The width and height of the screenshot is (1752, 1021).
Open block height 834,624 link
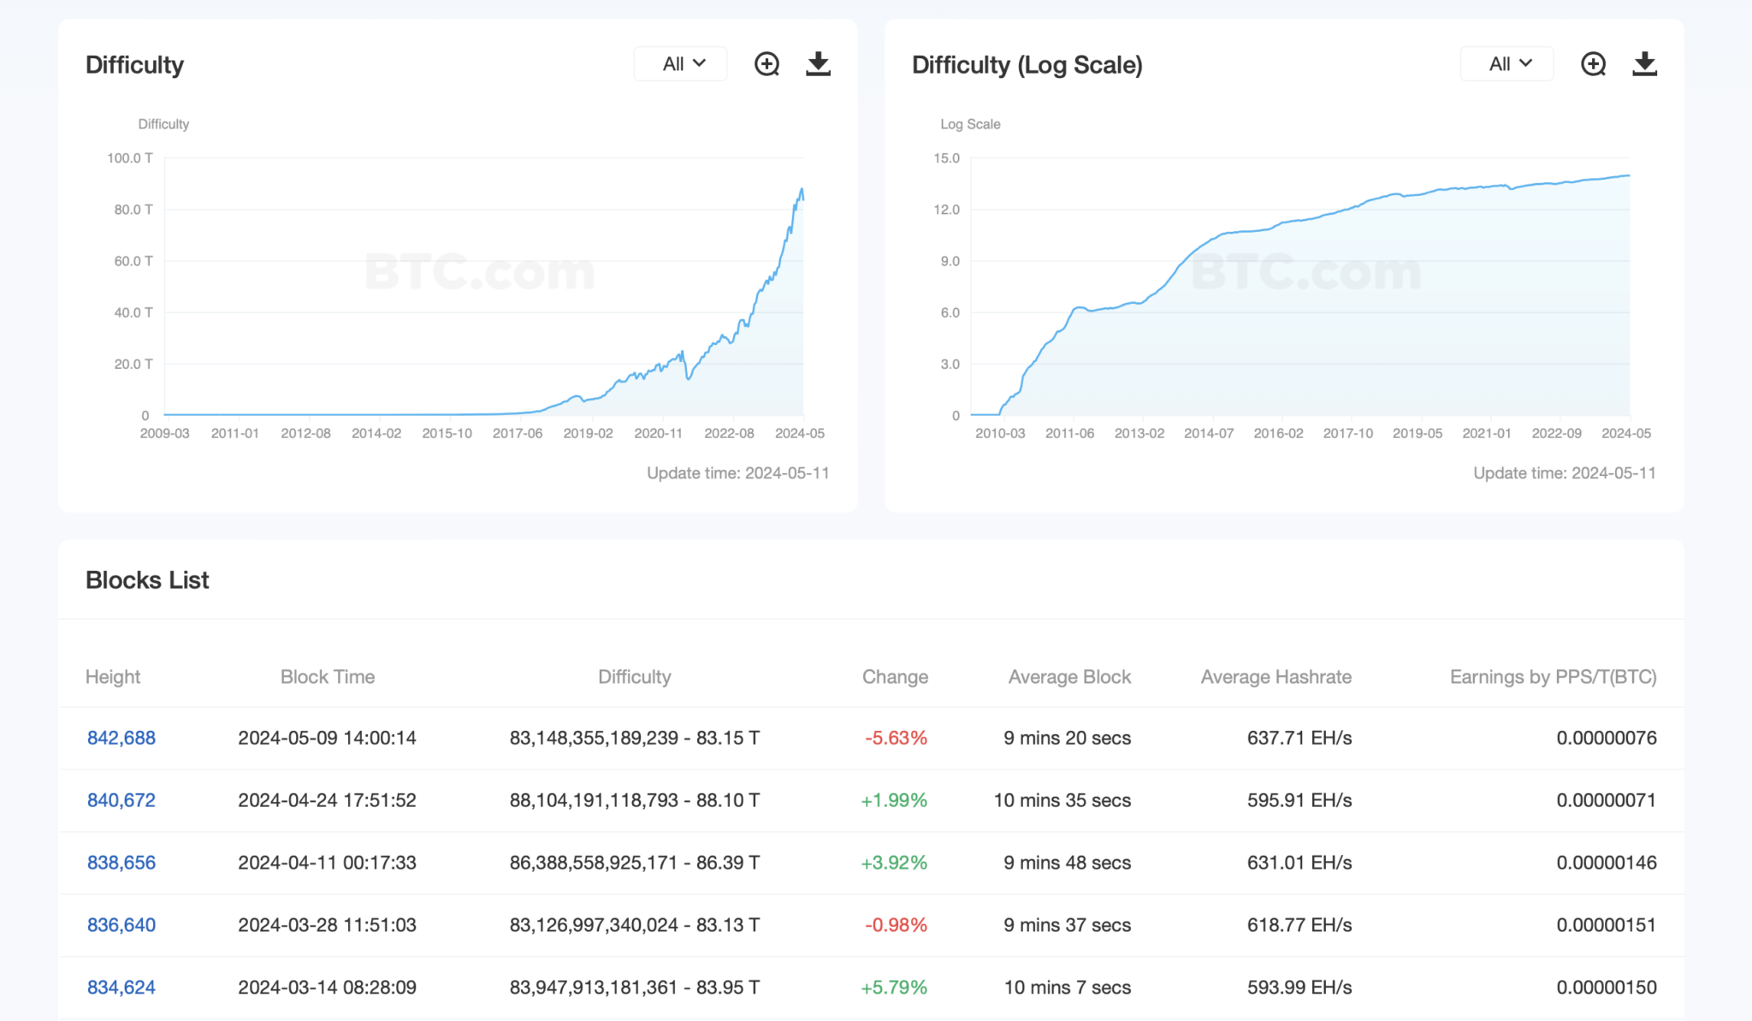[121, 988]
